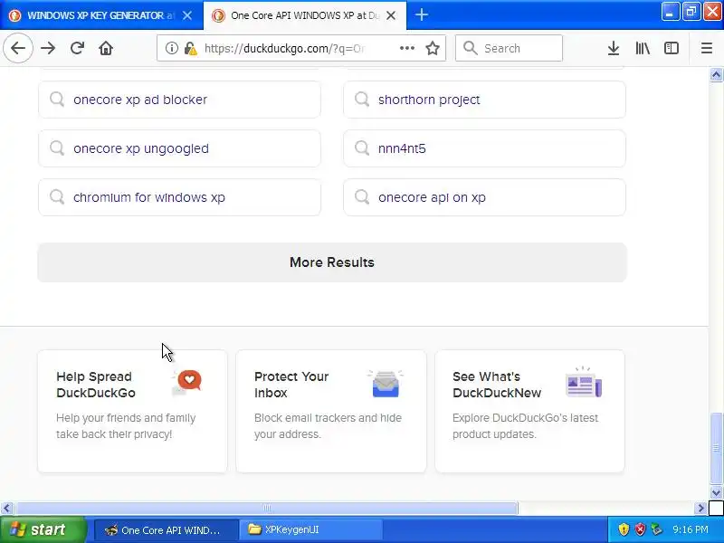Go back to the previous page
Viewport: 724px width, 543px height.
[x=18, y=48]
